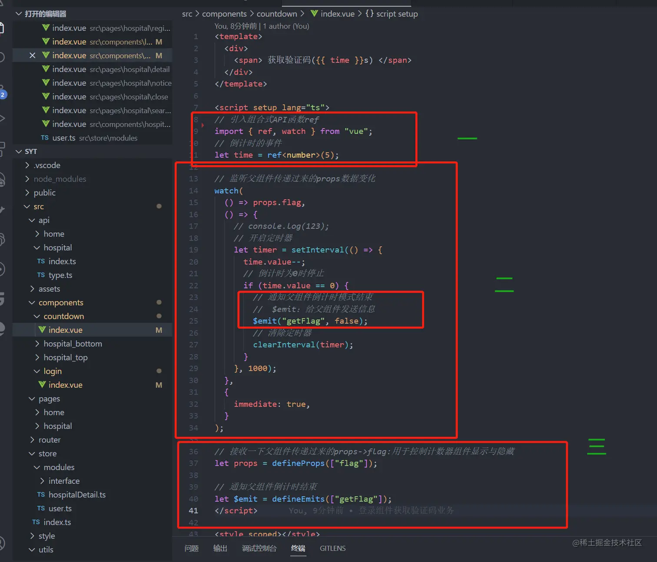Expand the hospital_bottom folder
Screen dimensions: 657x562
point(37,344)
